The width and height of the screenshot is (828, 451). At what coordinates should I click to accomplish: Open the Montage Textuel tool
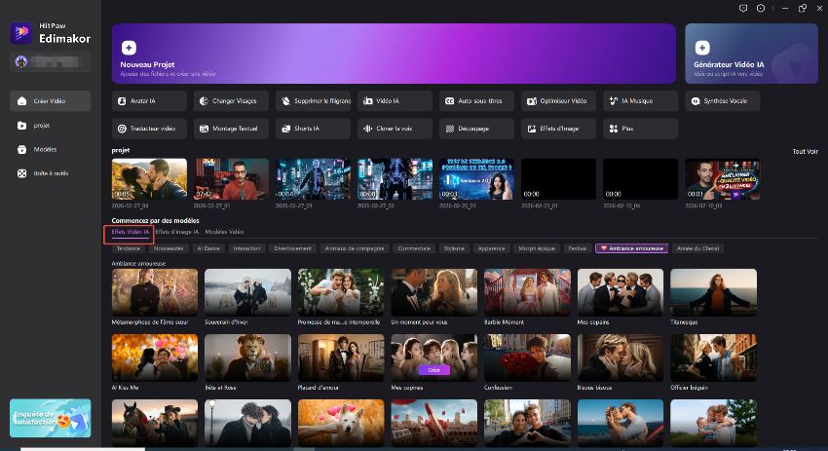pos(231,129)
